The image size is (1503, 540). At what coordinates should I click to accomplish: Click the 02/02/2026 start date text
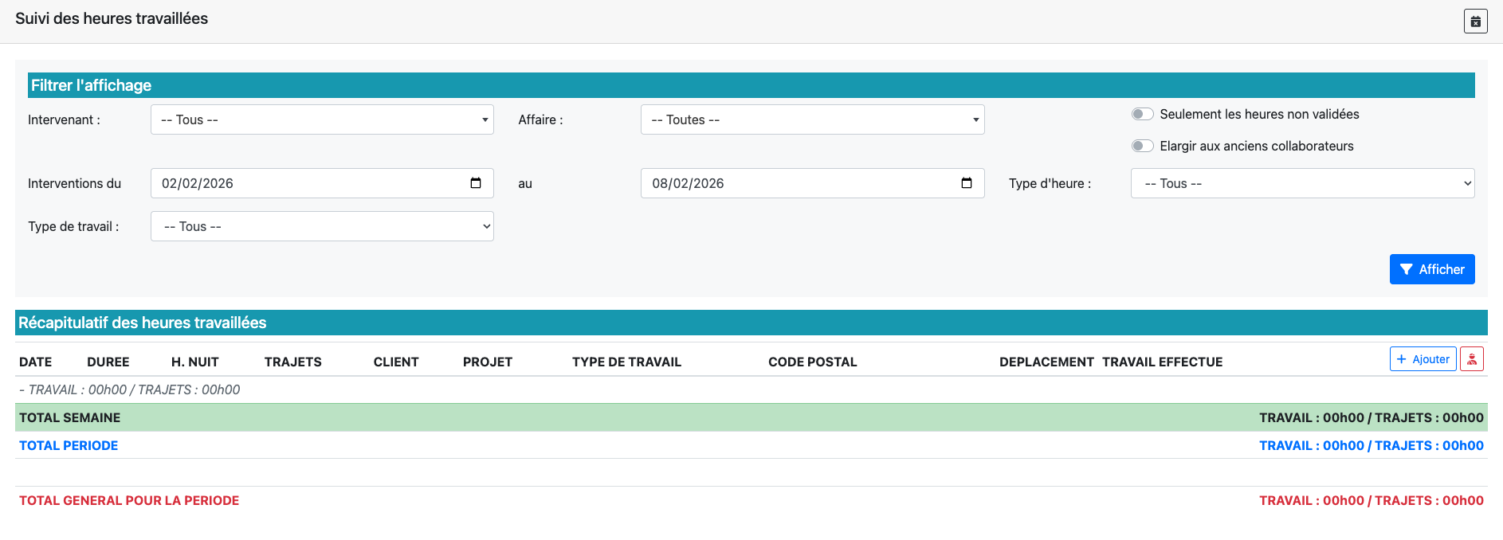(x=198, y=183)
